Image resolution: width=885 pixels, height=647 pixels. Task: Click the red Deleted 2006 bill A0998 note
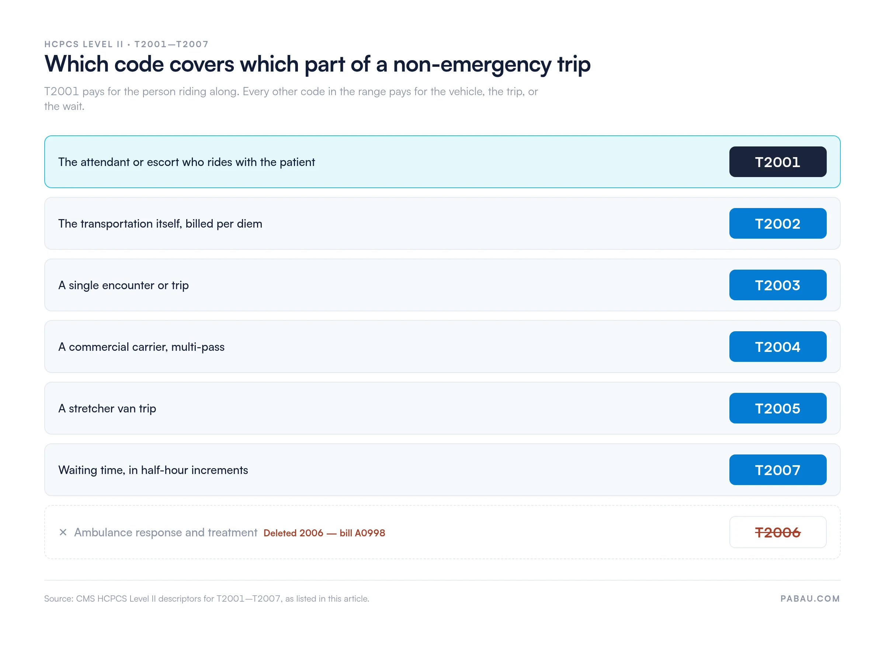(324, 533)
